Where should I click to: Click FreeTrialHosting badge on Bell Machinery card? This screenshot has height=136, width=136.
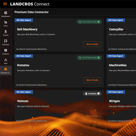tap(89, 22)
